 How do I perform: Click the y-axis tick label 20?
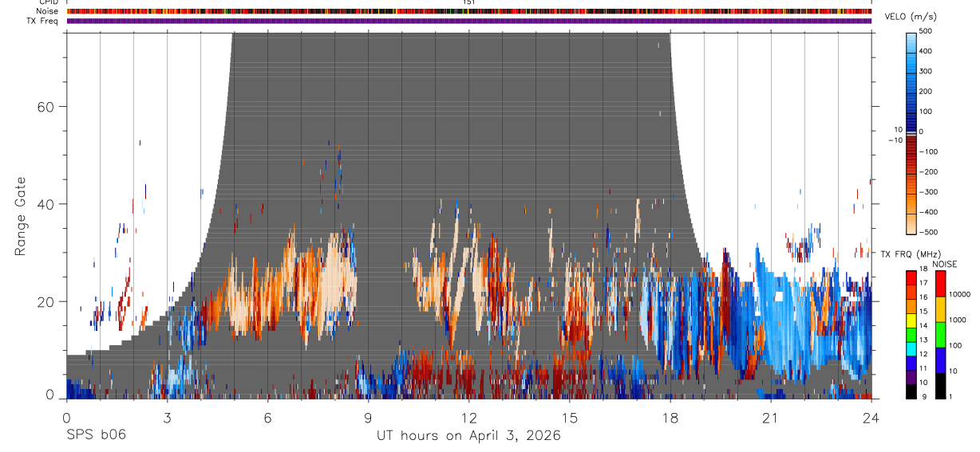tap(47, 301)
